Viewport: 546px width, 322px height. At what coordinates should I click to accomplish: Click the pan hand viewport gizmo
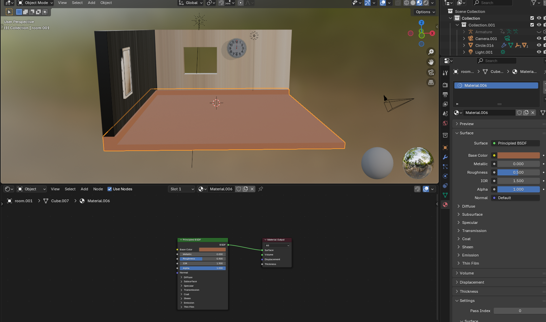[x=431, y=62]
